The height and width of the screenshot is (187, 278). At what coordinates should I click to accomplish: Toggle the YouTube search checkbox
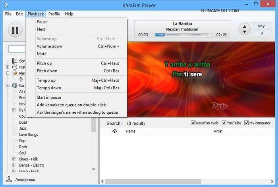click(224, 123)
